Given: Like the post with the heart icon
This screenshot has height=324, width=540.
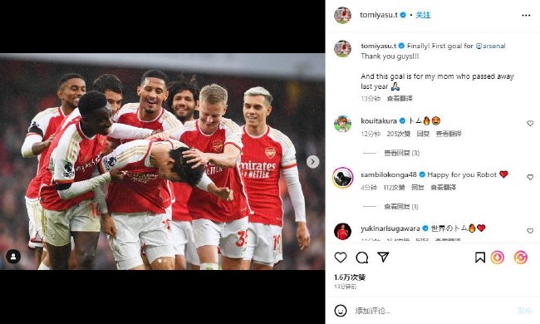Looking at the screenshot, I should pos(341,258).
